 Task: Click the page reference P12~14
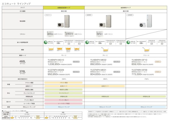146,55
